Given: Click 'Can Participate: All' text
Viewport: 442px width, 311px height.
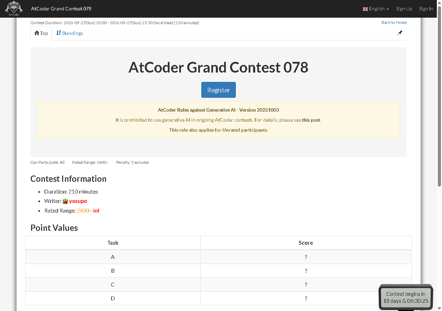Looking at the screenshot, I should (48, 162).
